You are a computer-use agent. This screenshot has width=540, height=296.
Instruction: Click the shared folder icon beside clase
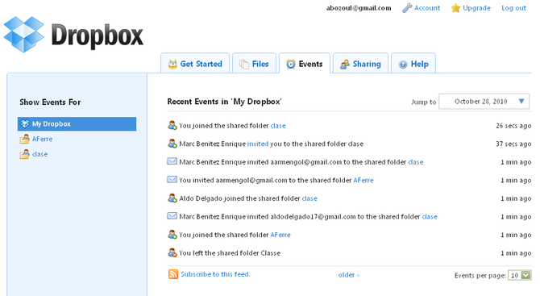click(24, 154)
